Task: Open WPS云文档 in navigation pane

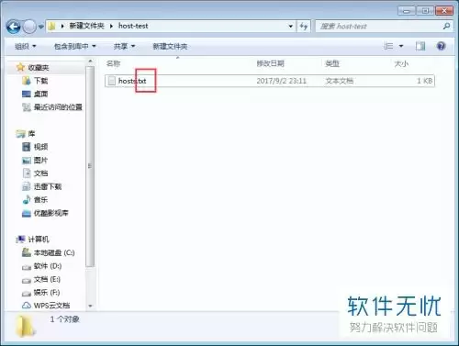Action: pos(51,306)
